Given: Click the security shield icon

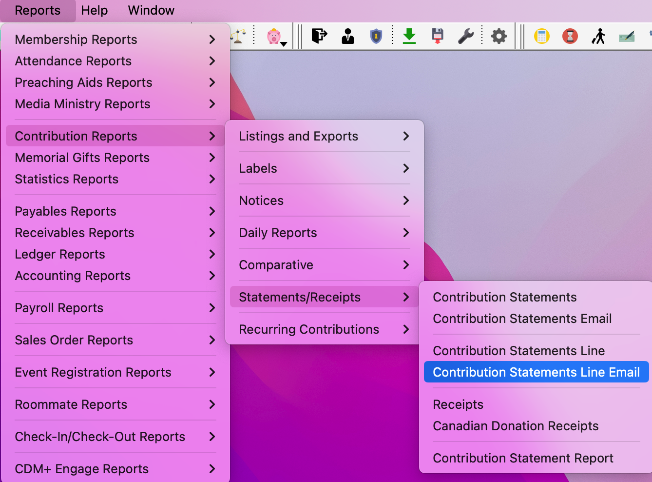Looking at the screenshot, I should tap(376, 36).
